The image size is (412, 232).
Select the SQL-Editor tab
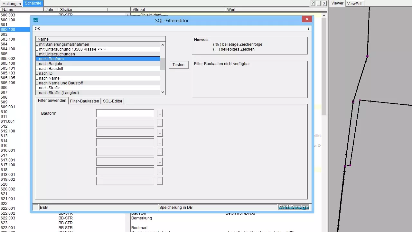tap(113, 101)
